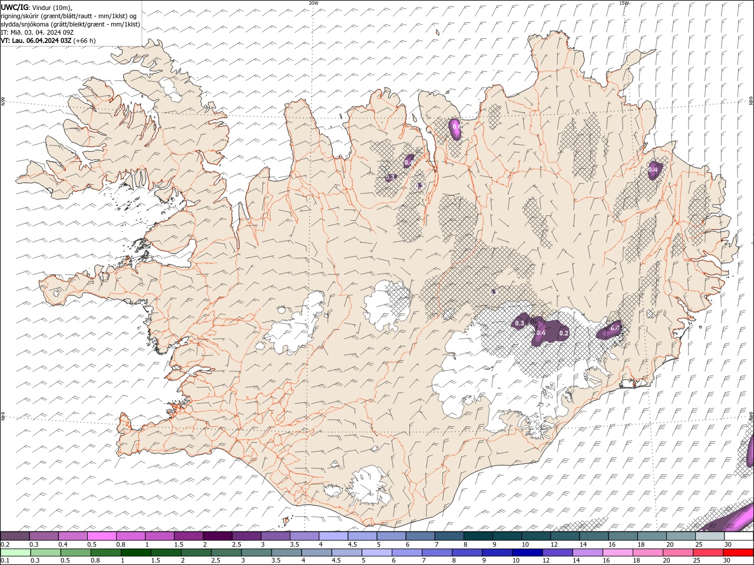Select lower legend swatch between 7 and 8
This screenshot has height=565, width=754.
pos(437,553)
